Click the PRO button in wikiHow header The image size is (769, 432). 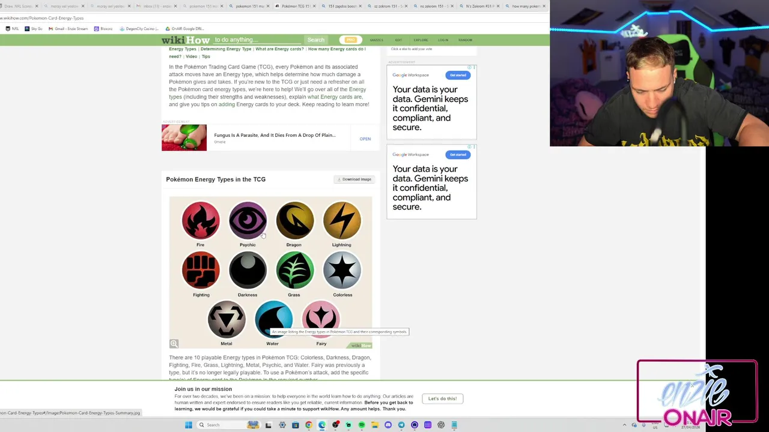coord(350,40)
